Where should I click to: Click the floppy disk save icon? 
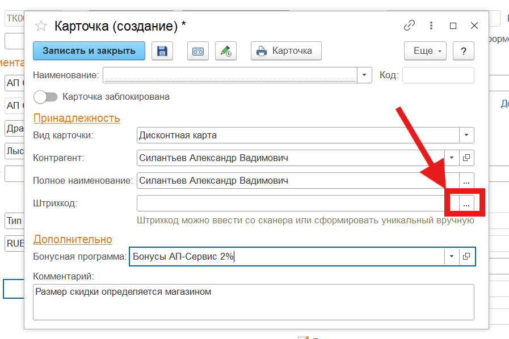[162, 51]
